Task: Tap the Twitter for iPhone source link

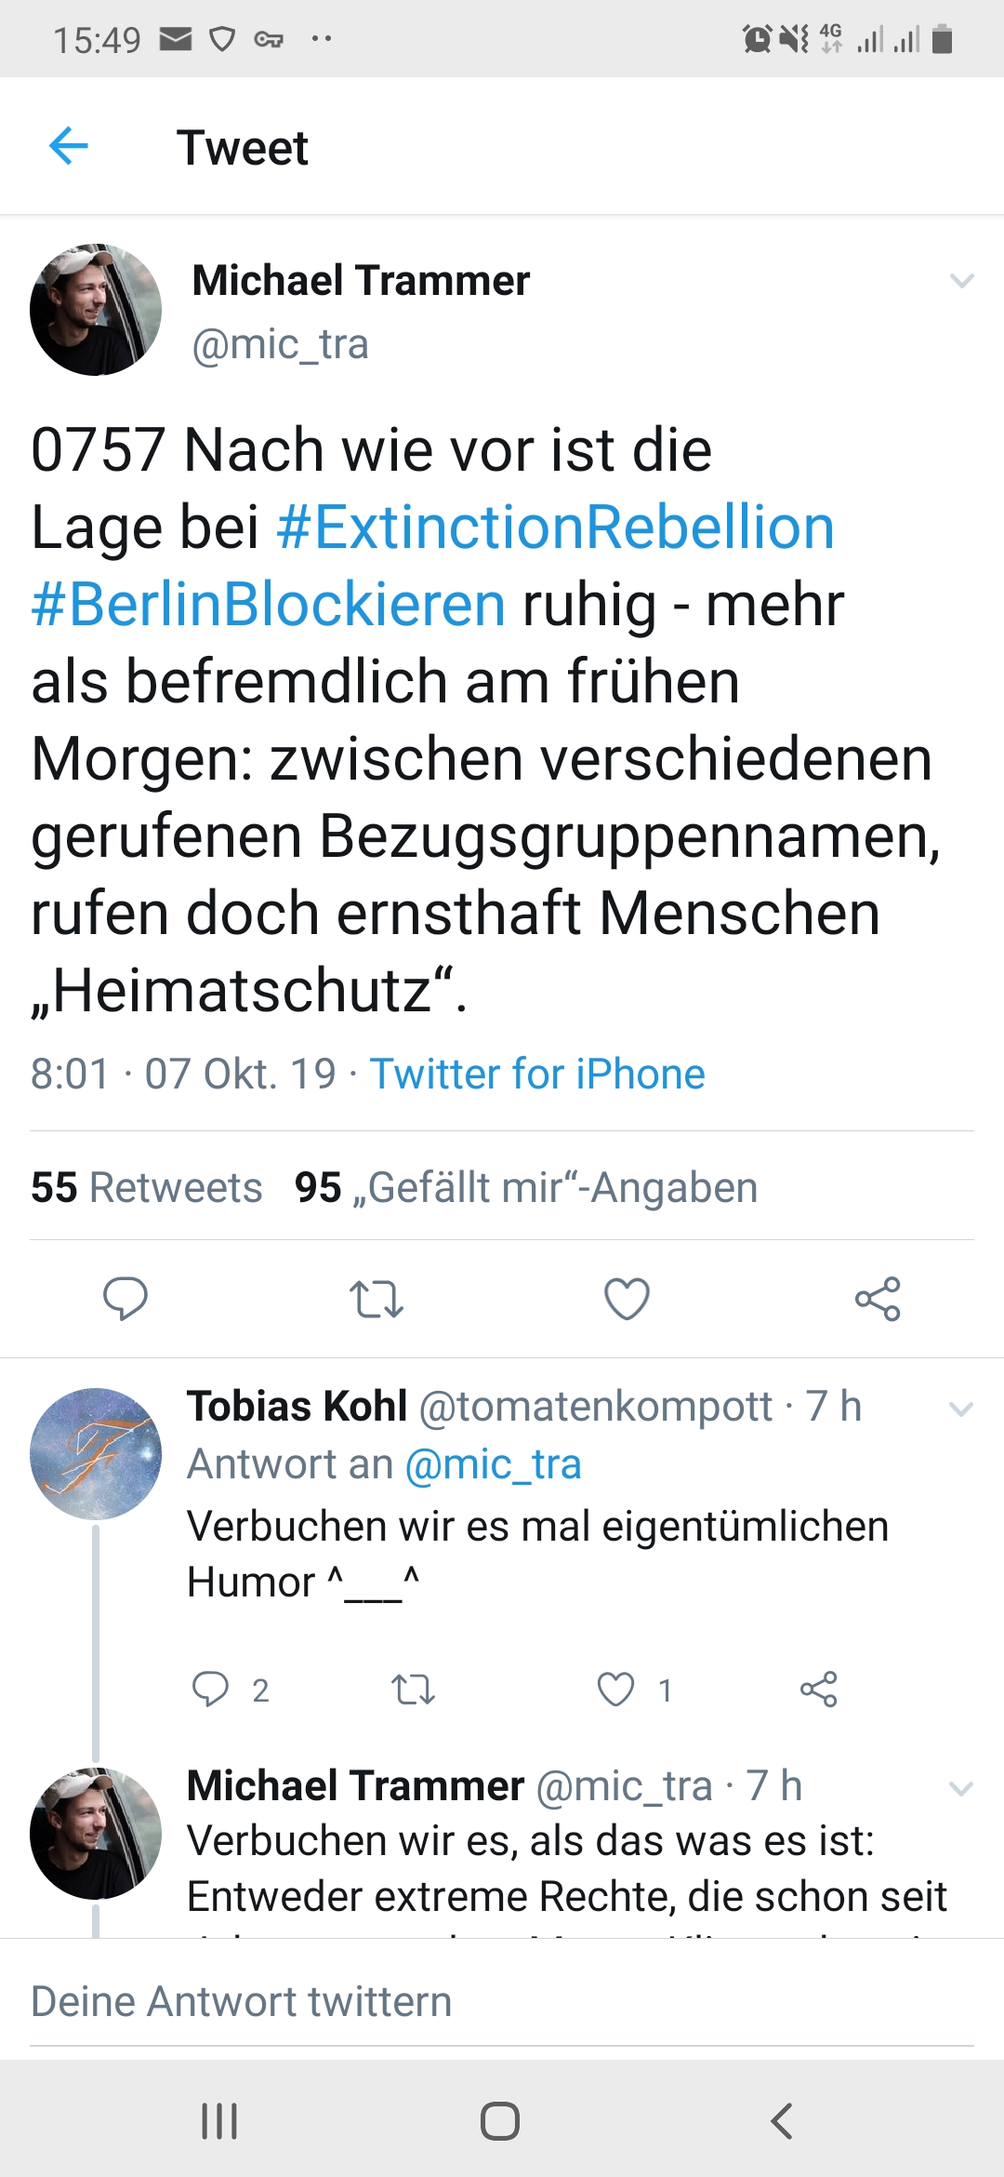Action: point(537,1074)
